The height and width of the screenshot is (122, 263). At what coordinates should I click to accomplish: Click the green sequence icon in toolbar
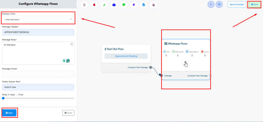tap(104, 5)
